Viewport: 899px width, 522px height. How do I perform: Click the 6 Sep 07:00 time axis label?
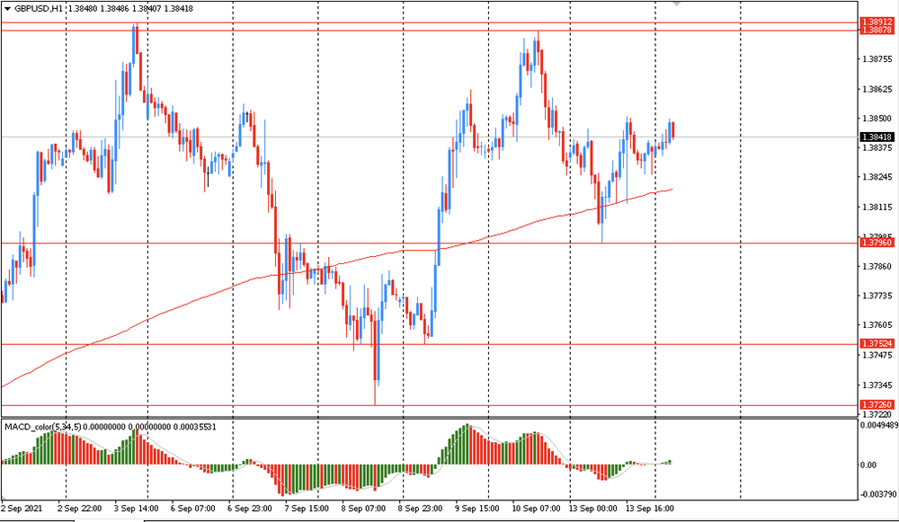point(193,509)
